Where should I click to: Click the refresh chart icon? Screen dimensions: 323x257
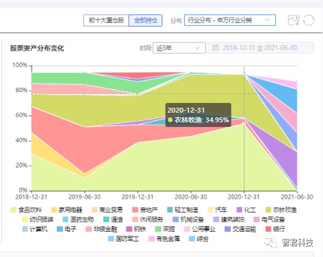(309, 21)
